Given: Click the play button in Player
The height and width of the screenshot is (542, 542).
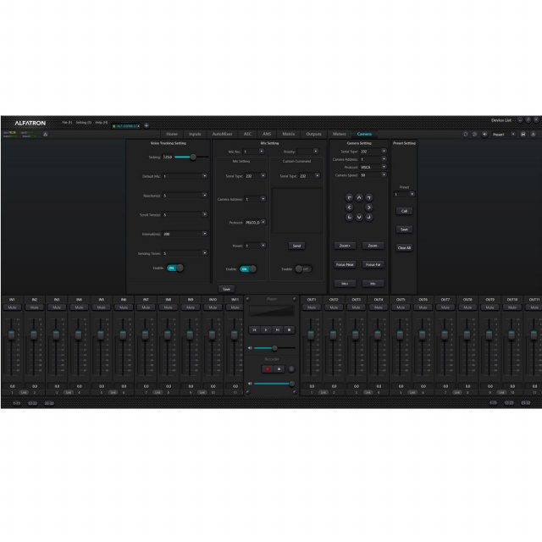Looking at the screenshot, I should [266, 329].
